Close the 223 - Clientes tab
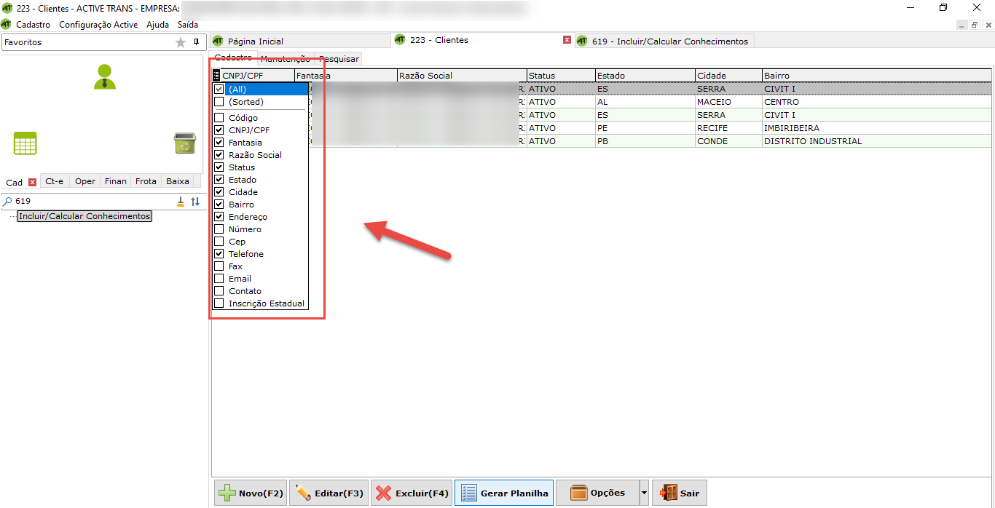The image size is (995, 508). [567, 40]
